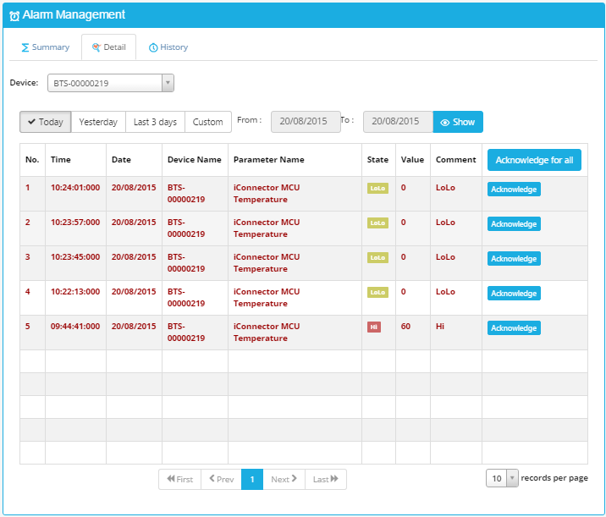
Task: Click the Comment column header
Action: (455, 160)
